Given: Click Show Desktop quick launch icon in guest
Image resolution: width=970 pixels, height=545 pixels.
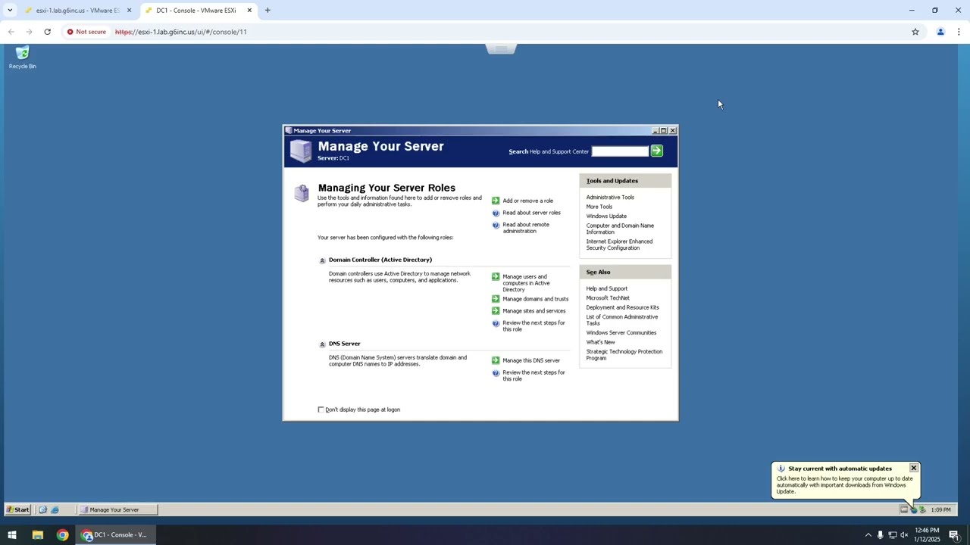Looking at the screenshot, I should (43, 509).
